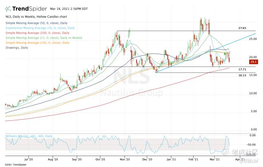Click the red 19.1 current price tag
This screenshot has width=263, height=167.
tap(254, 62)
